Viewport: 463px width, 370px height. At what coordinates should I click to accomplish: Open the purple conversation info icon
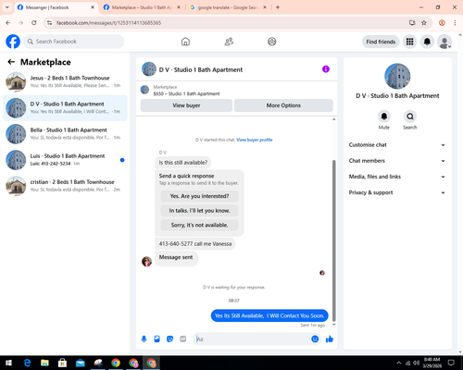[326, 69]
